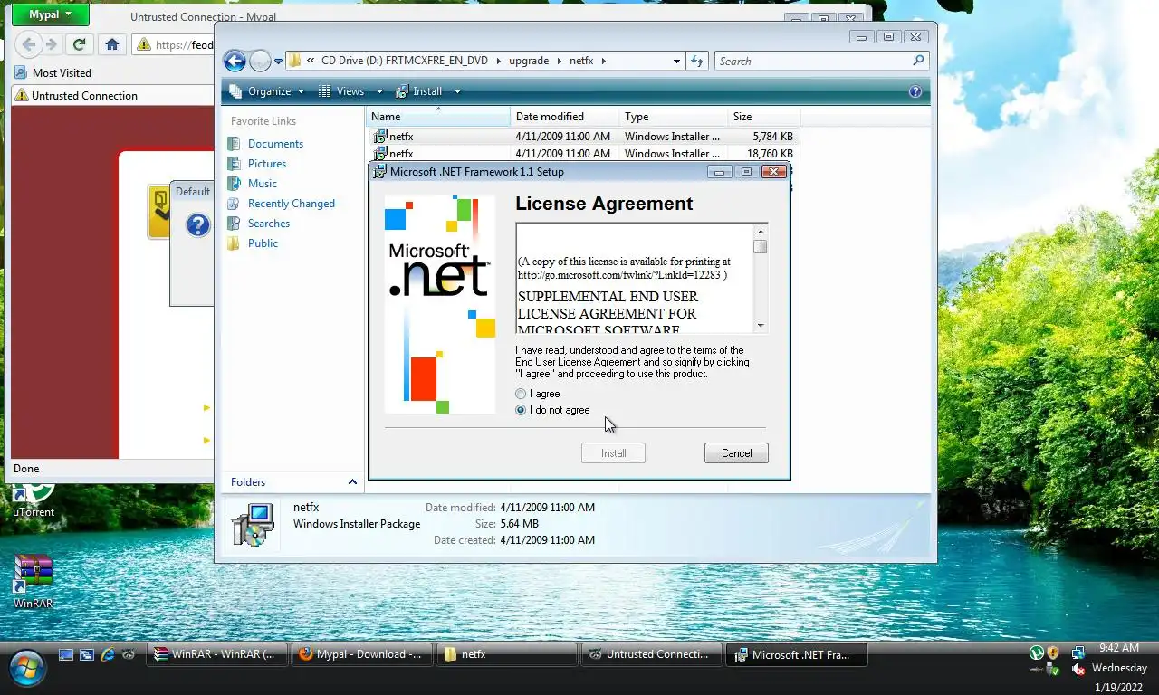Click the disabled Install button in Setup
The width and height of the screenshot is (1159, 695).
(613, 453)
